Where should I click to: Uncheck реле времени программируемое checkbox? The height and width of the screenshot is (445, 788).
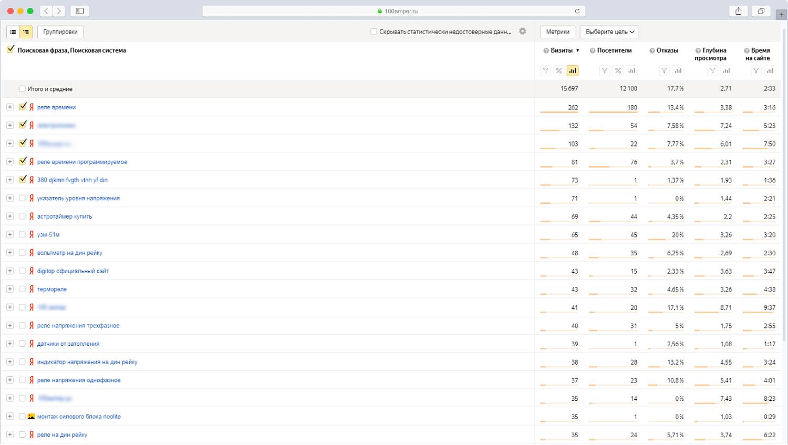click(23, 161)
